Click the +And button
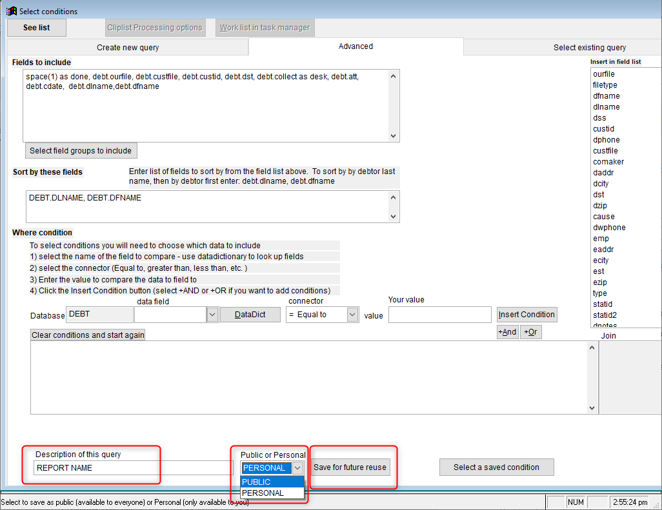Screen dimensions: 662x510 (508, 332)
